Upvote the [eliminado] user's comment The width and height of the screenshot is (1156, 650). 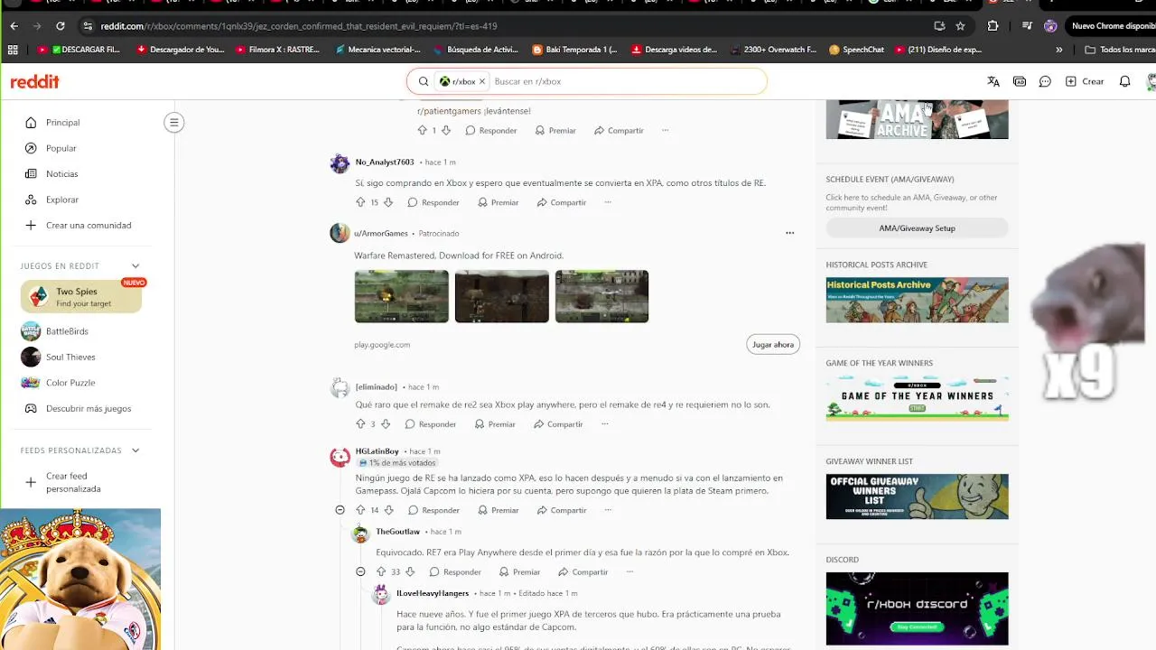pyautogui.click(x=360, y=424)
